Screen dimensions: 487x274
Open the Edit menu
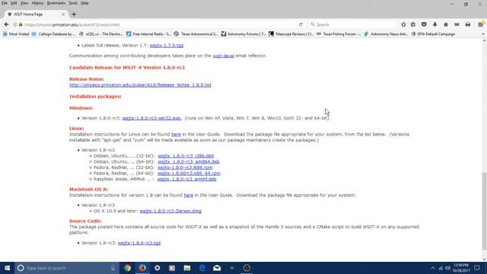pos(14,3)
